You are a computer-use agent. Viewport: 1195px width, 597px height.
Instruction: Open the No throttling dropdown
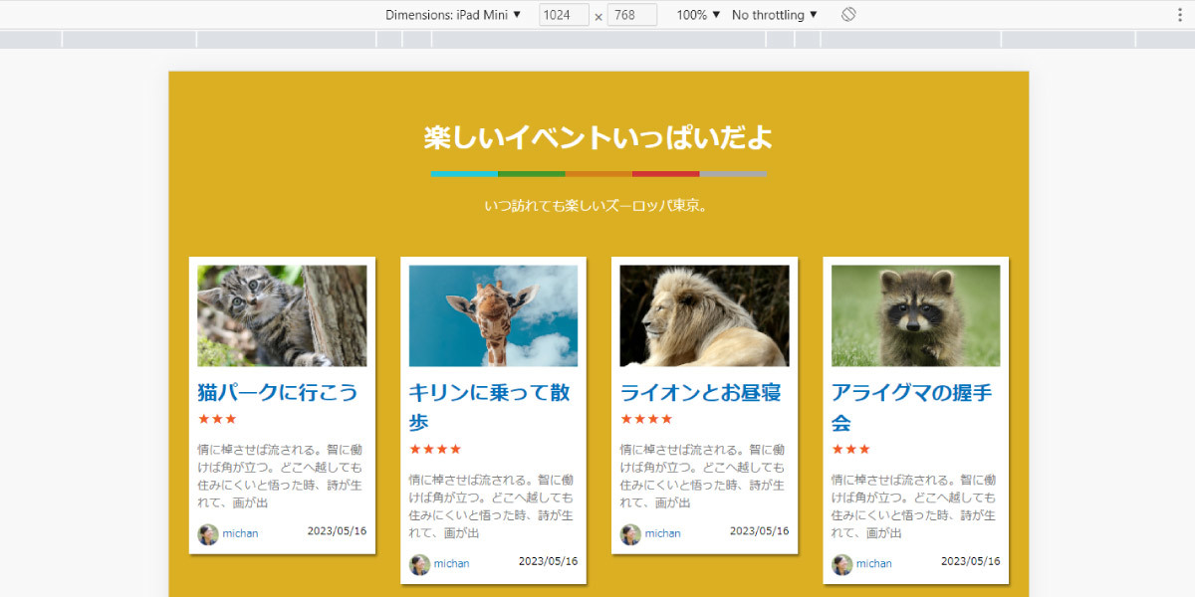(x=775, y=15)
